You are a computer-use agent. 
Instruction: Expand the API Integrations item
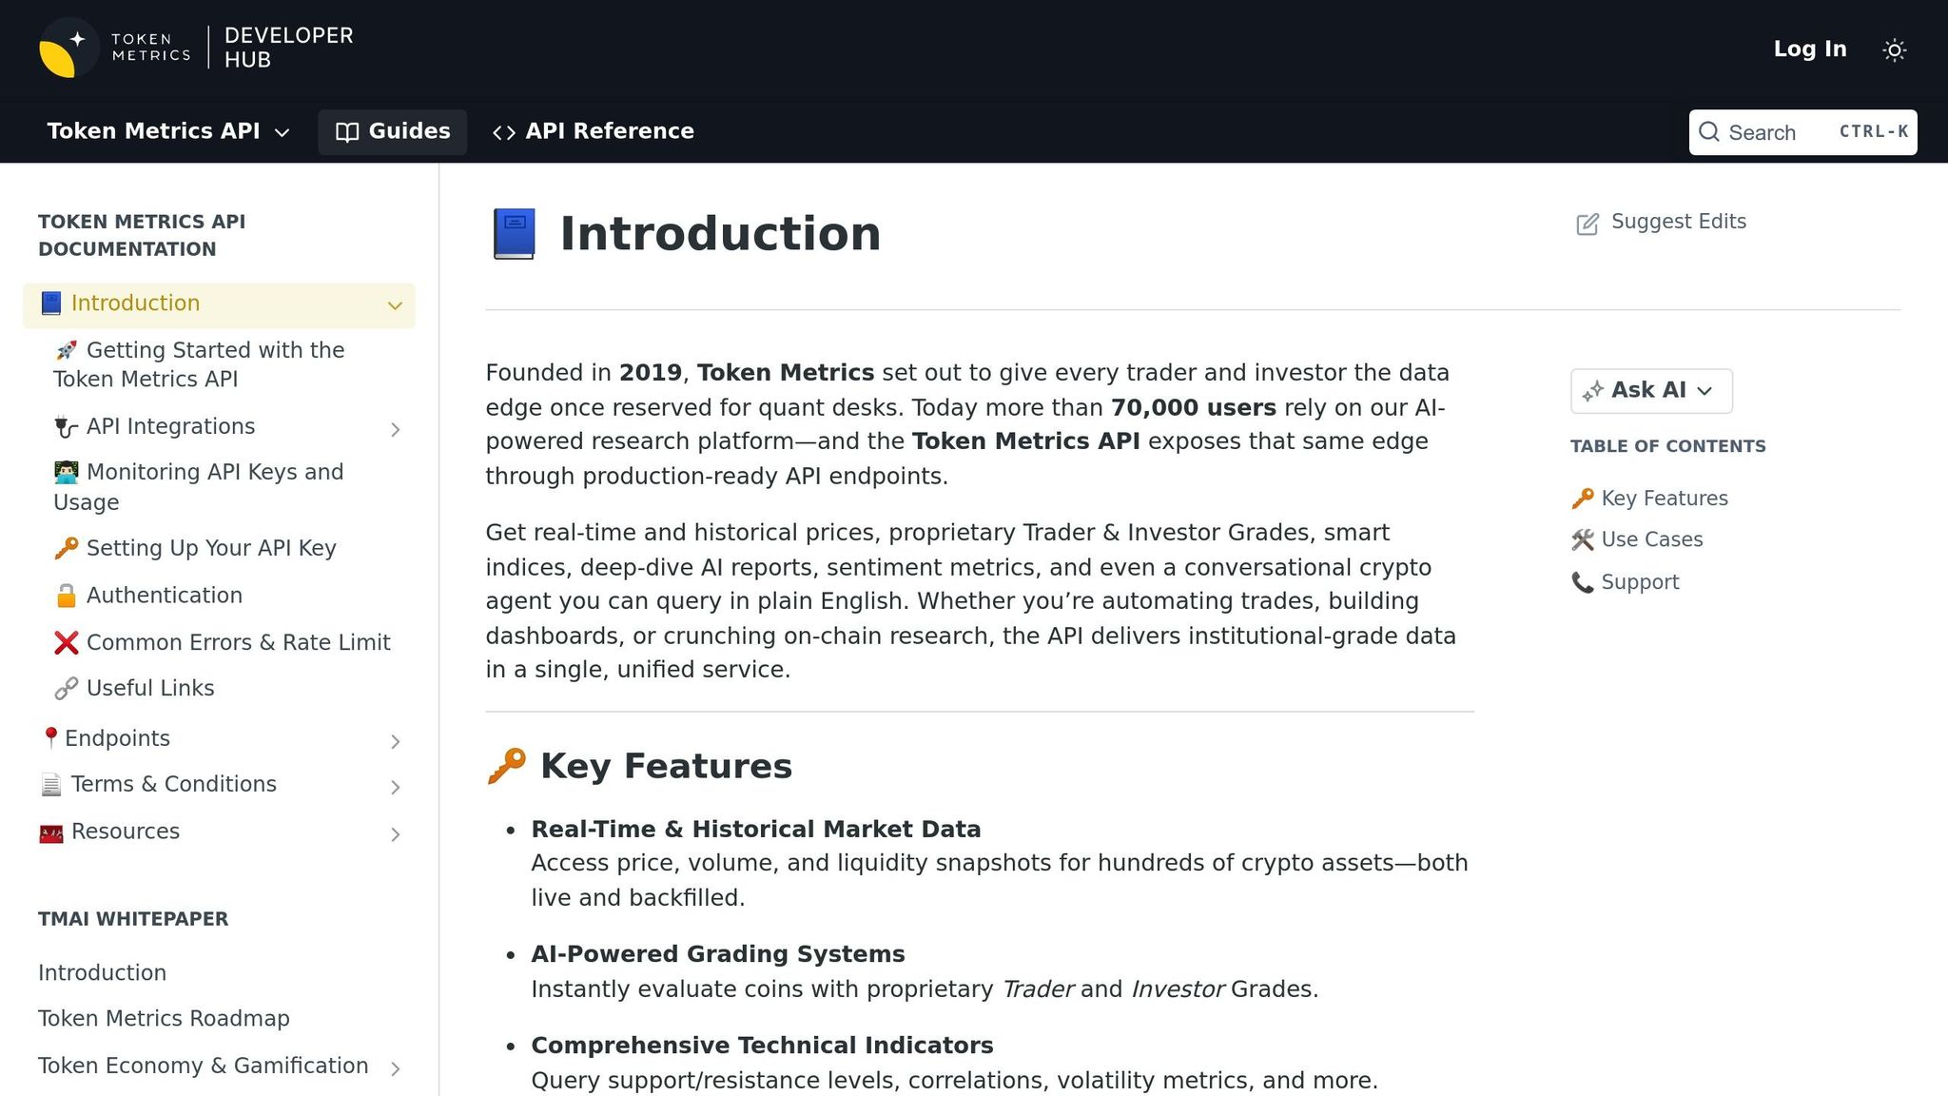point(396,429)
